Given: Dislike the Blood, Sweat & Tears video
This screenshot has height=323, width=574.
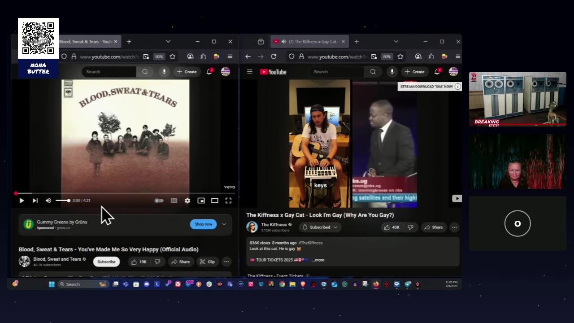Looking at the screenshot, I should coord(157,262).
